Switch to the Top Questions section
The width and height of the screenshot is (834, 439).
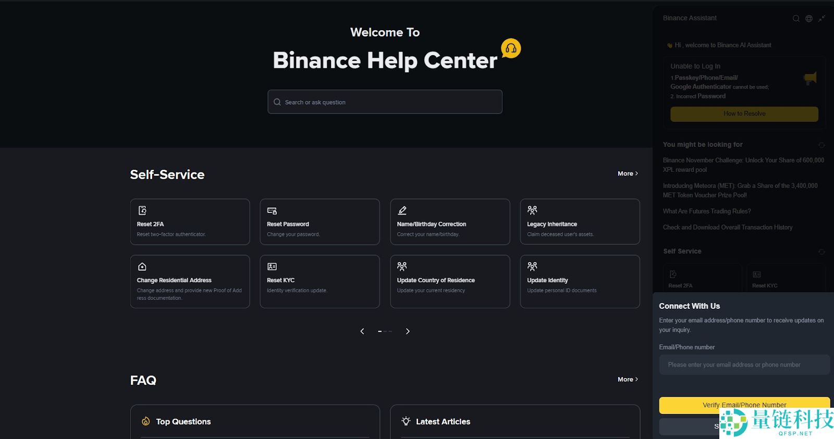tap(182, 421)
